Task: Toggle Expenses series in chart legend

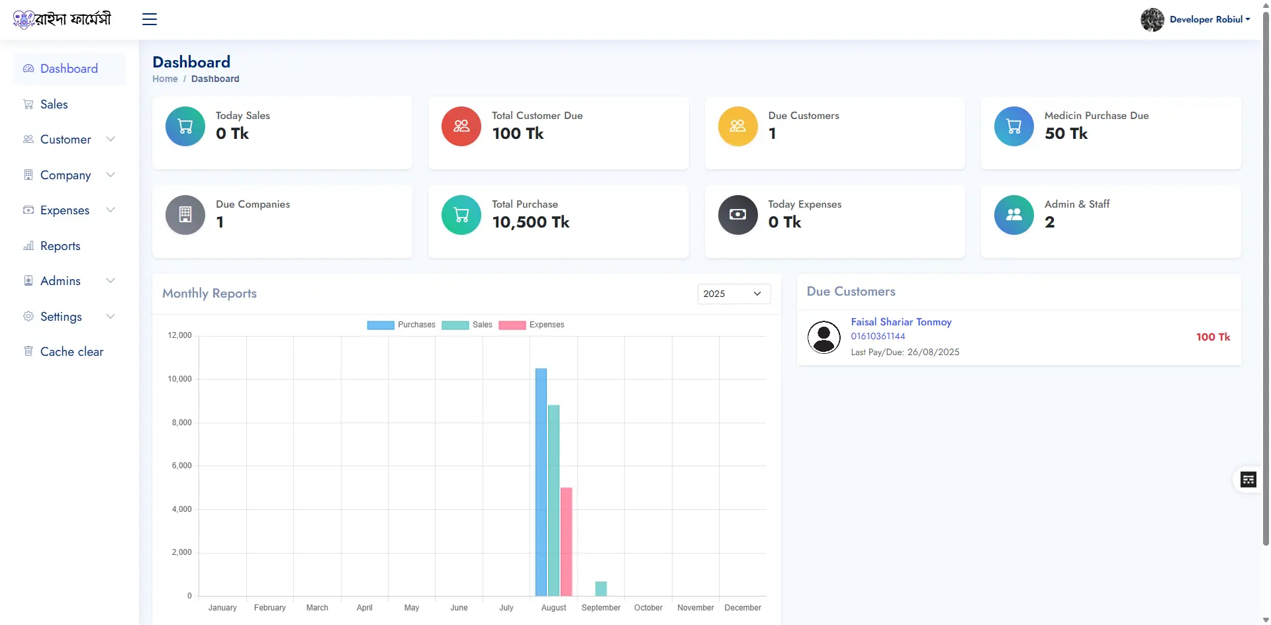Action: [x=531, y=325]
